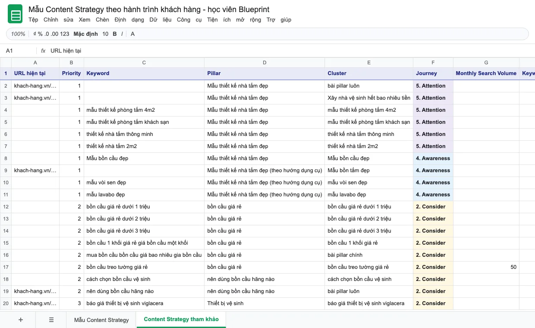Switch to Mẫu Content Strategy sheet tab
The image size is (535, 328).
point(101,320)
